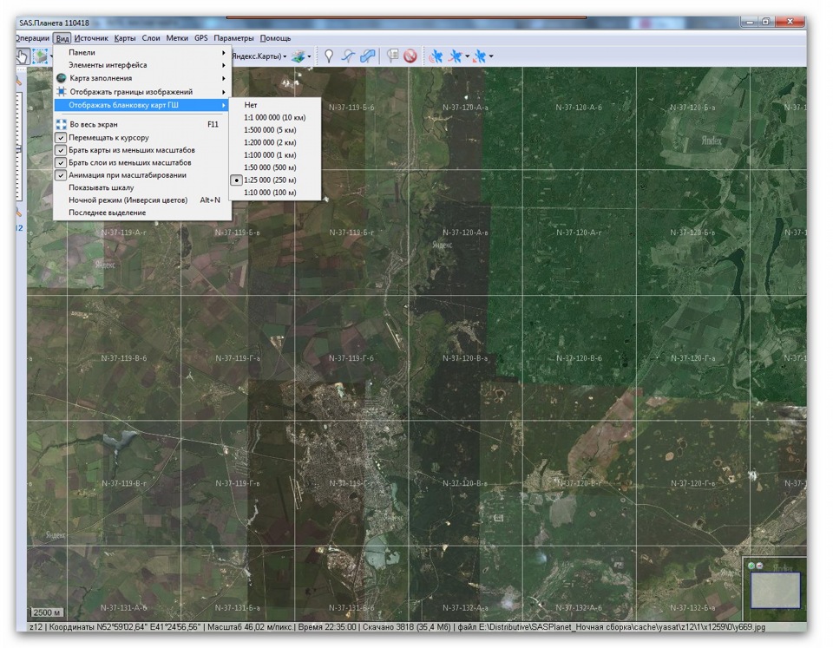Restore down the SAS.Планета window
This screenshot has height=648, width=833.
click(765, 22)
